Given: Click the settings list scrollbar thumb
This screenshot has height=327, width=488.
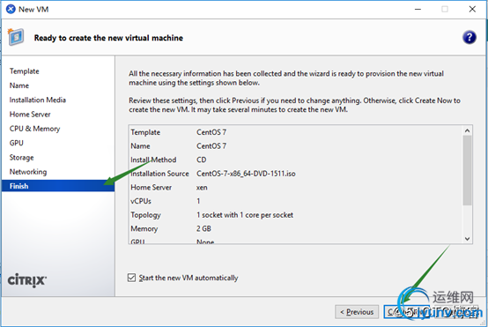Looking at the screenshot, I should [467, 170].
